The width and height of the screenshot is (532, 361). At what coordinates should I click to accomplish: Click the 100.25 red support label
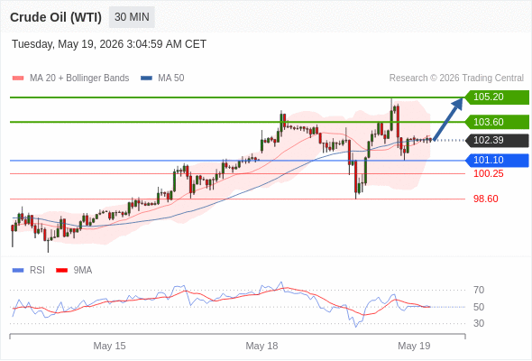488,174
